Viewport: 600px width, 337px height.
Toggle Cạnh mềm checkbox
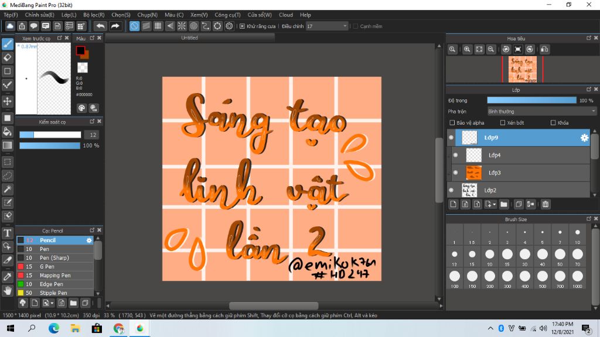click(x=356, y=26)
